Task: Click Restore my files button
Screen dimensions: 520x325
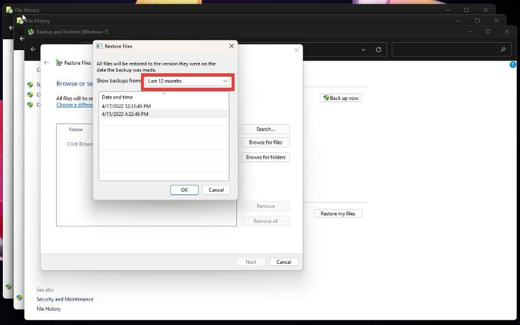Action: (337, 214)
